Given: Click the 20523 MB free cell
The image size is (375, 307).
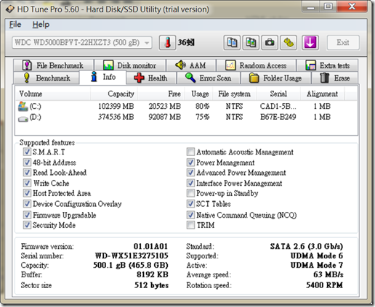Looking at the screenshot, I should [x=165, y=106].
